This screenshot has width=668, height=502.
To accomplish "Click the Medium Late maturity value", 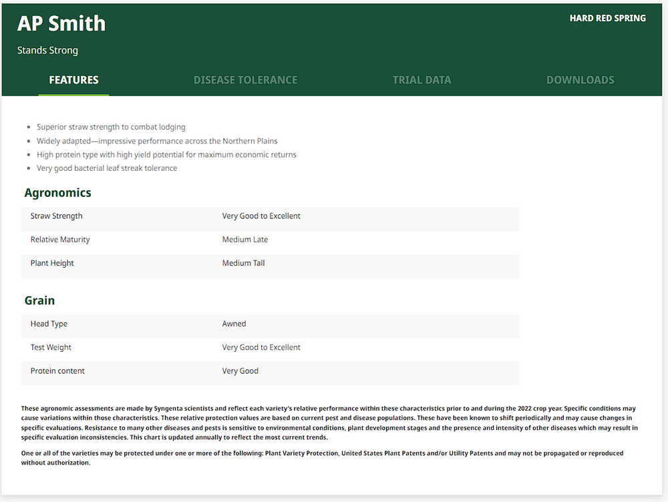I will (245, 240).
